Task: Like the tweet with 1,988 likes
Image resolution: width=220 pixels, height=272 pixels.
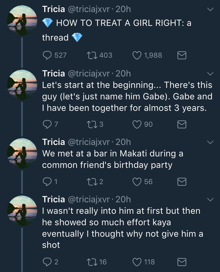Action: (x=137, y=56)
